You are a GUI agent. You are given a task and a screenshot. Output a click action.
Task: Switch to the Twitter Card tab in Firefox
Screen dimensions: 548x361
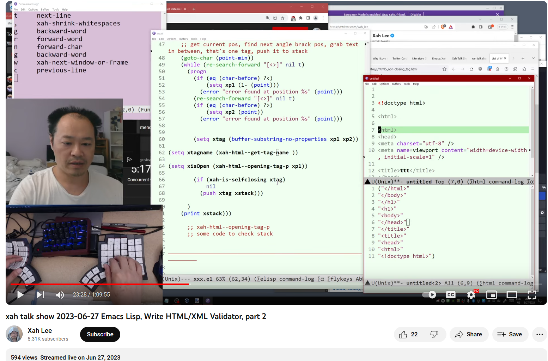tap(399, 58)
